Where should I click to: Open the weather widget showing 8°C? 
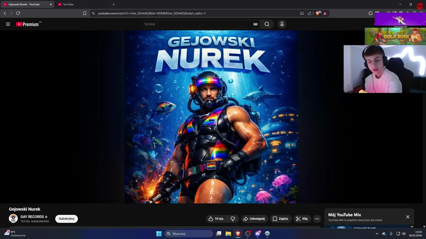[15, 234]
